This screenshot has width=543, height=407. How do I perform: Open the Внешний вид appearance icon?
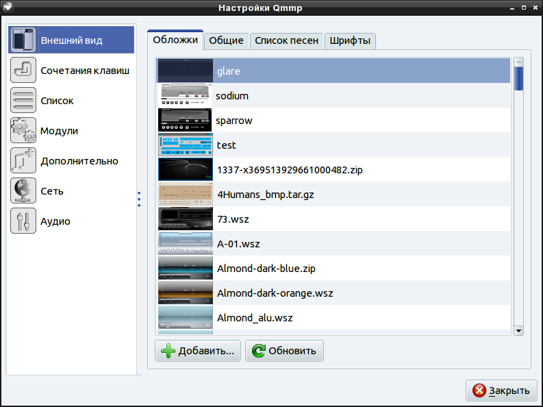pyautogui.click(x=23, y=40)
